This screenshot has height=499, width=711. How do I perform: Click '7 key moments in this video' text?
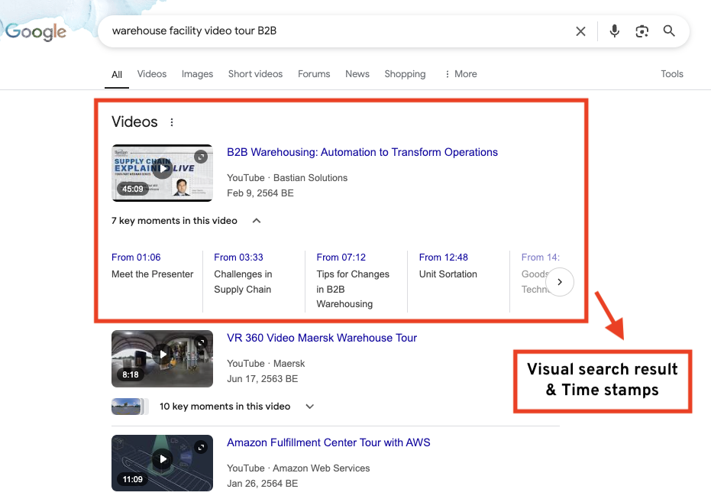click(x=175, y=221)
